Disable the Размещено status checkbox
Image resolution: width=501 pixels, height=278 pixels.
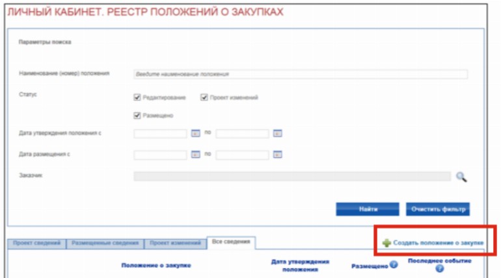tap(137, 116)
